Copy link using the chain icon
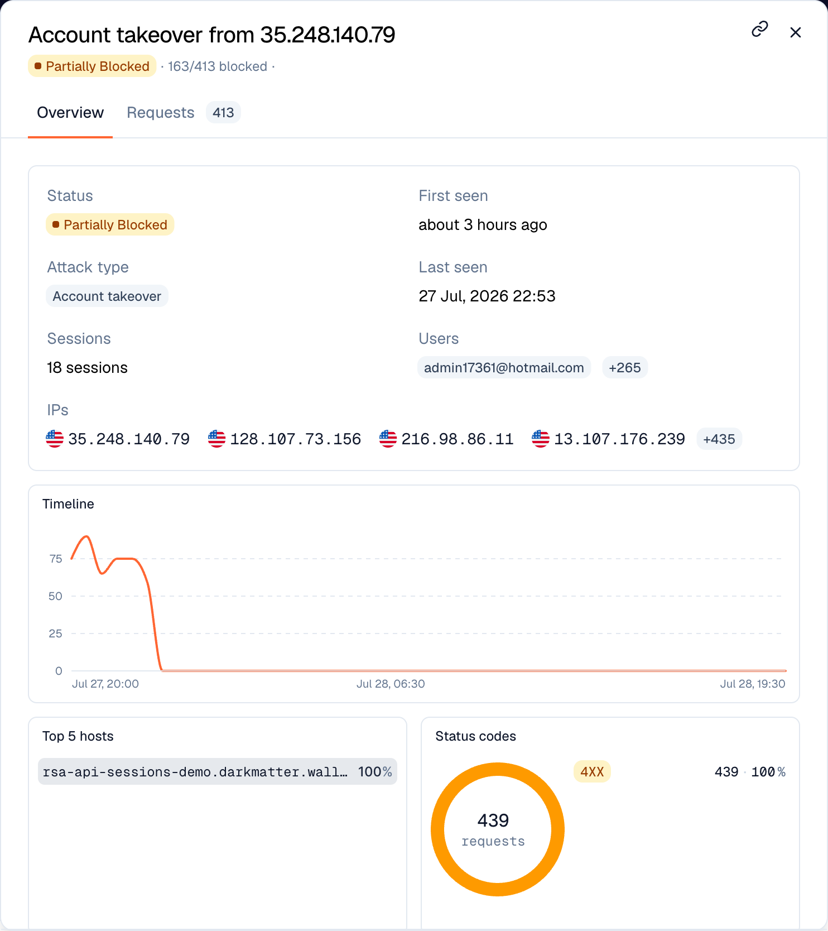828x931 pixels. (760, 29)
